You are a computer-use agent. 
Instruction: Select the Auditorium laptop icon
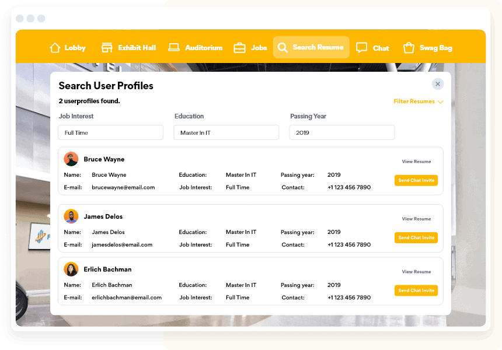174,48
